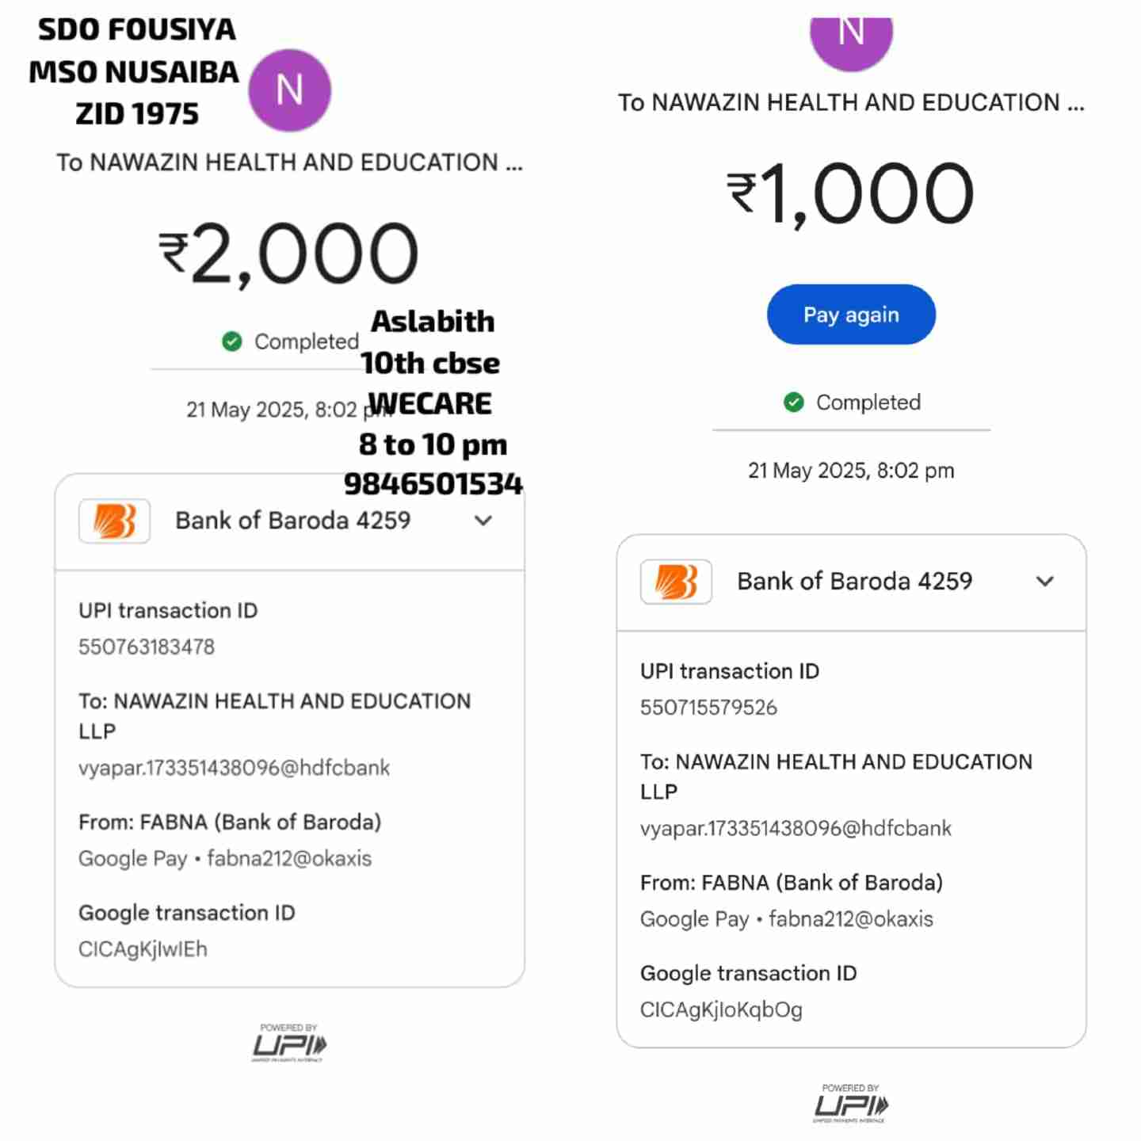
Task: Select UPI transaction ID 550763183478
Action: [x=147, y=647]
